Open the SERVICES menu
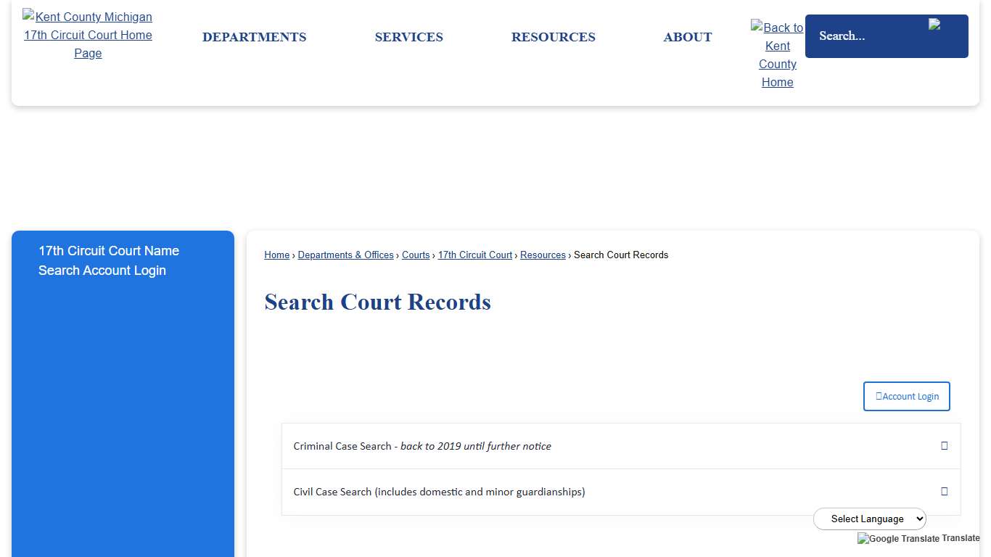The width and height of the screenshot is (991, 557). tap(408, 37)
